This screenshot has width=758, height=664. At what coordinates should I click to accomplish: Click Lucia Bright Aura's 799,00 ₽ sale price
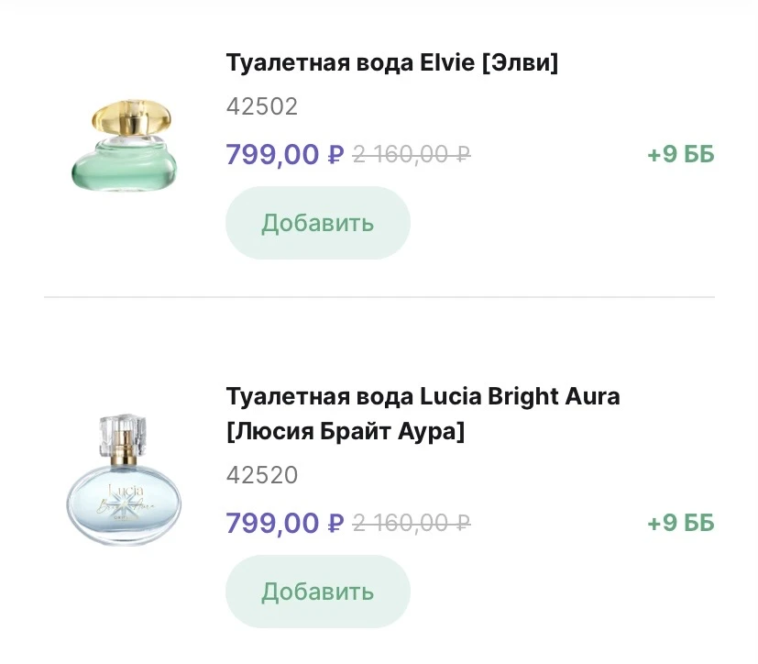pyautogui.click(x=284, y=524)
